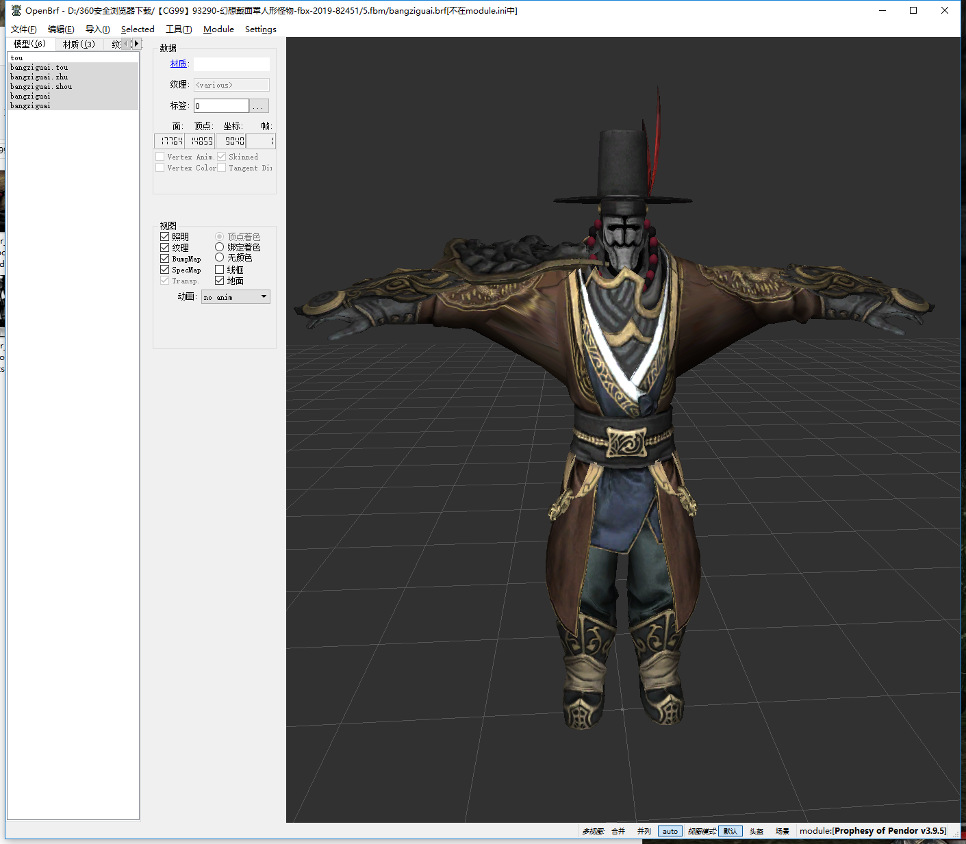Open the Settings menu

(x=261, y=29)
